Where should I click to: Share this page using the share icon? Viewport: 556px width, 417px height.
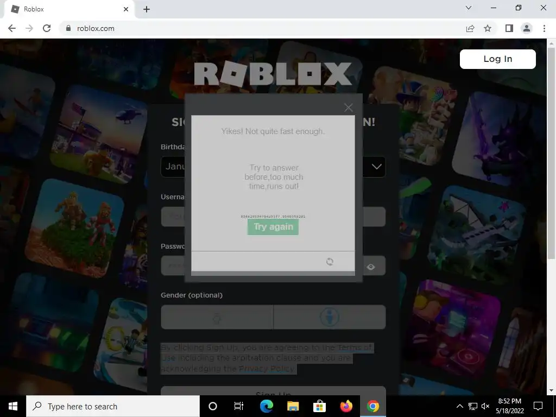470,28
